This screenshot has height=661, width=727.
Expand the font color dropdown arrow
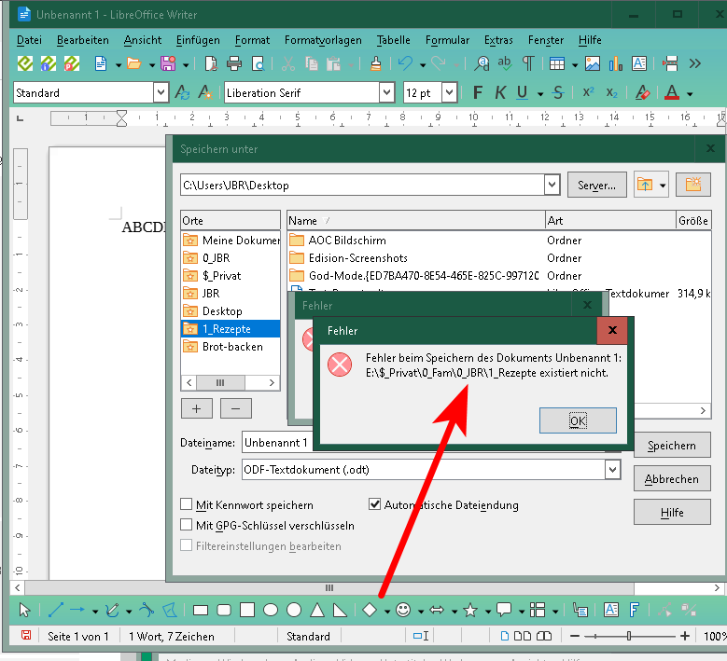690,94
